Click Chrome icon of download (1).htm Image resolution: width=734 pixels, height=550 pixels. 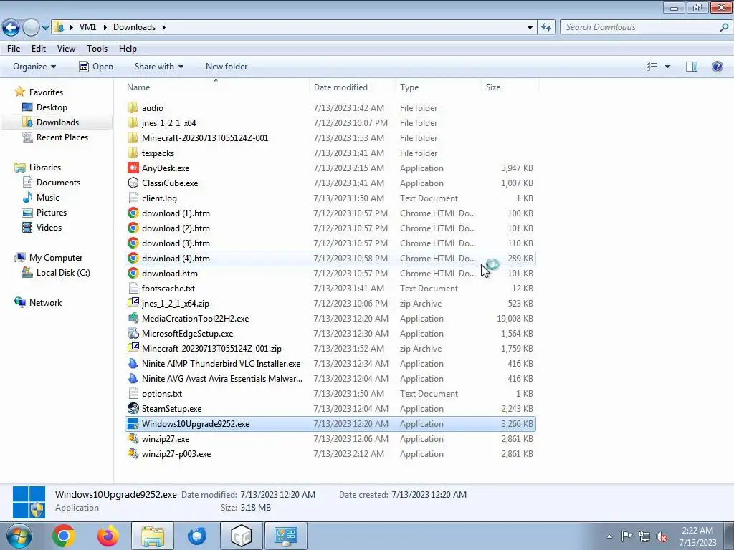[x=133, y=213]
